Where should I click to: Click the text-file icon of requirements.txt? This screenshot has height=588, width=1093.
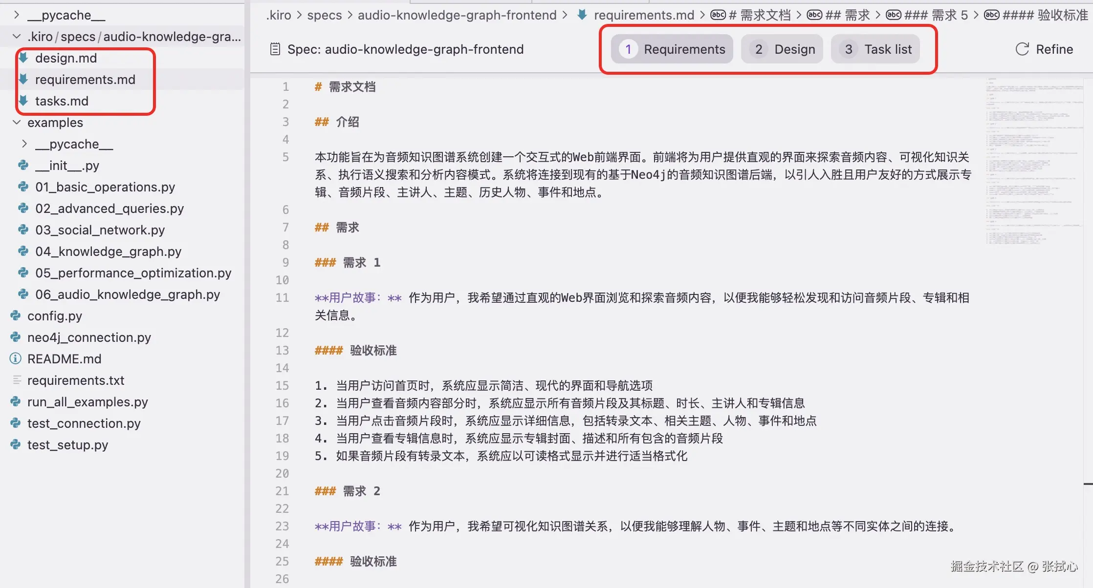tap(17, 380)
